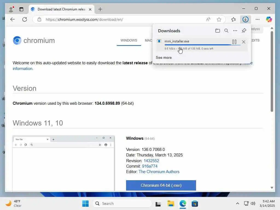
Task: Click the taskbar Search box
Action: pyautogui.click(x=122, y=203)
